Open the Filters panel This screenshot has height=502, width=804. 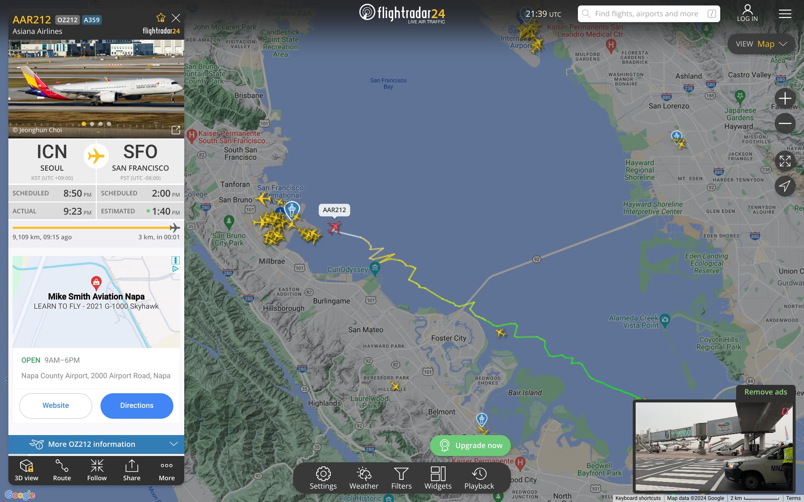pyautogui.click(x=401, y=478)
